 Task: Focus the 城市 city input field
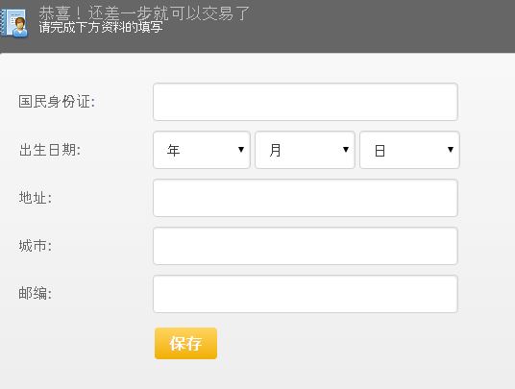[x=306, y=246]
